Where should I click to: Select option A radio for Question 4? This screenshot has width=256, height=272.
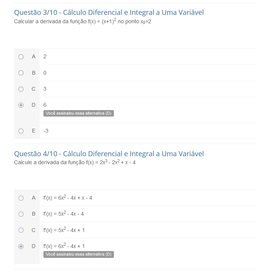(x=21, y=198)
